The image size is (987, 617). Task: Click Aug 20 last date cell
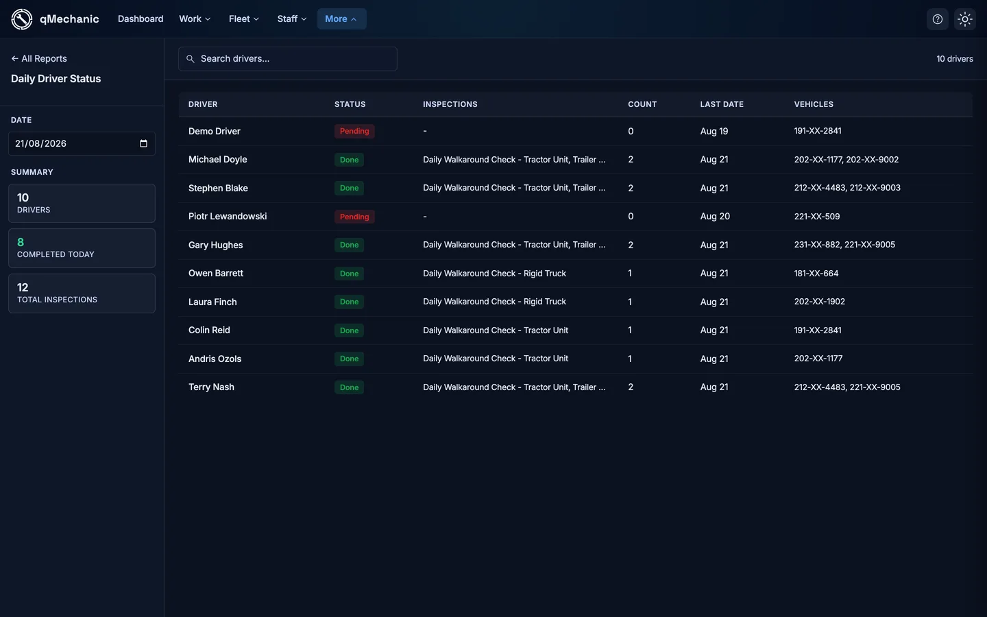click(715, 217)
